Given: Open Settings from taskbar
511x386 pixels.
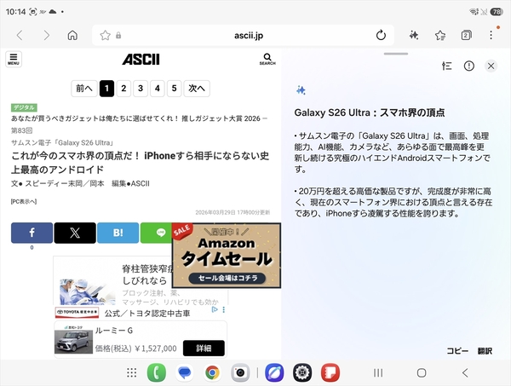Looking at the screenshot, I should [302, 372].
